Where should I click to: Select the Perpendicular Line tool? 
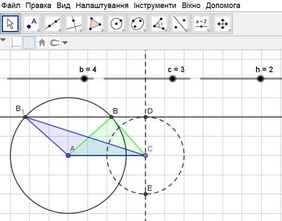(x=74, y=24)
